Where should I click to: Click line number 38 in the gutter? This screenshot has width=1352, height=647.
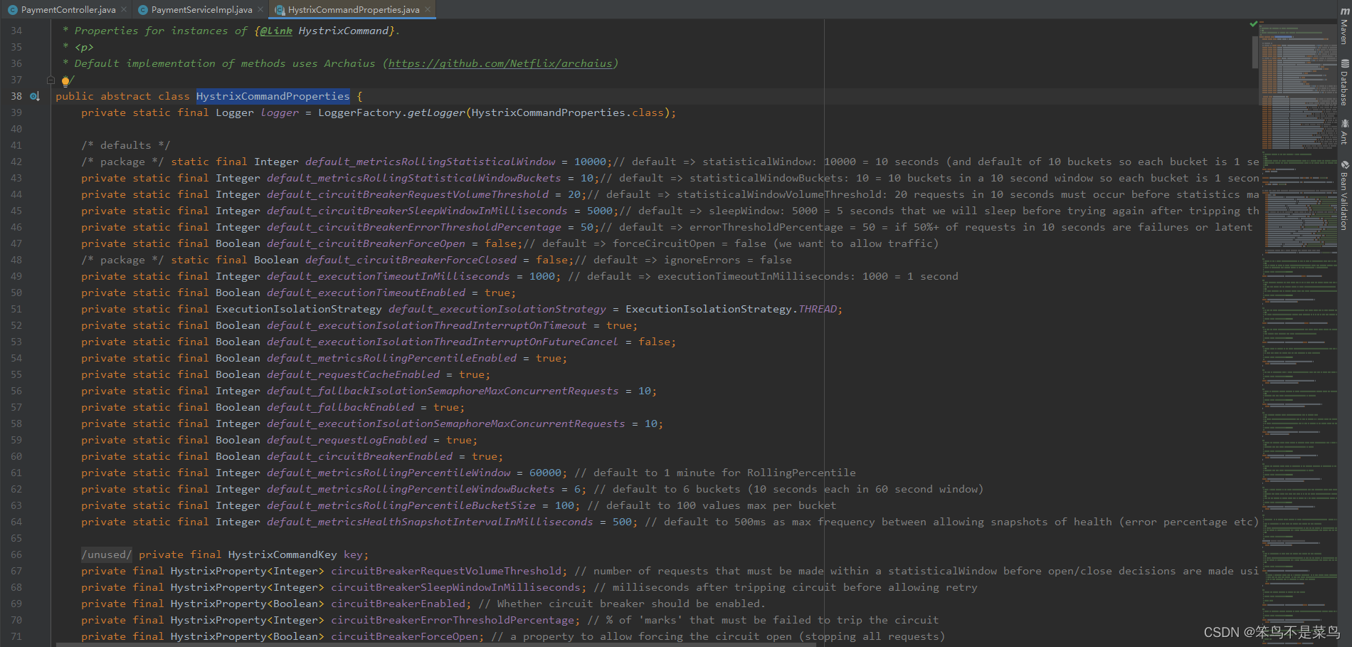16,96
